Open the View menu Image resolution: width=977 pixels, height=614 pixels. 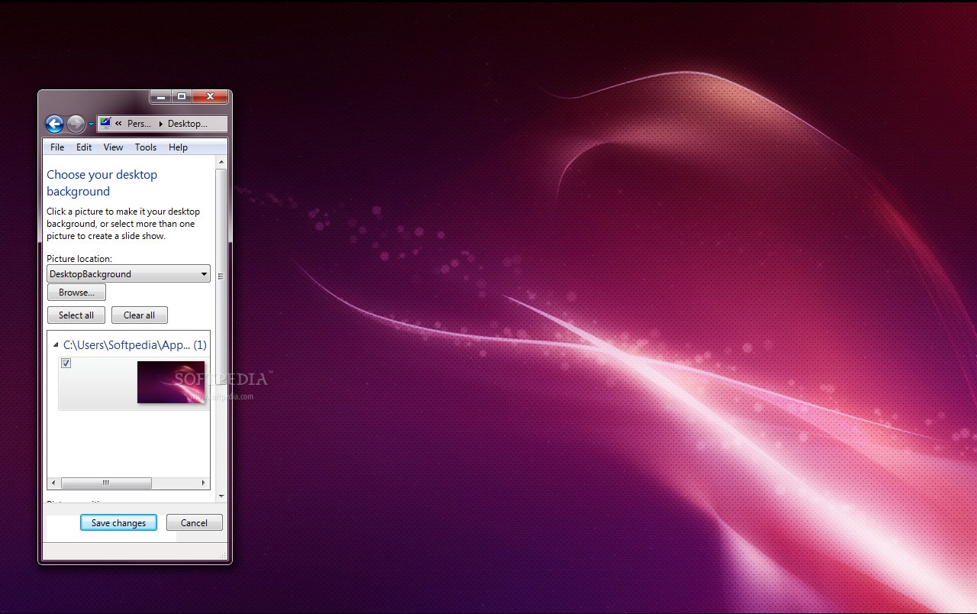tap(113, 147)
